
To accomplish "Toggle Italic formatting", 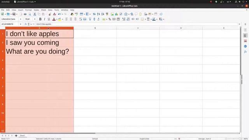I will tap(44, 19).
